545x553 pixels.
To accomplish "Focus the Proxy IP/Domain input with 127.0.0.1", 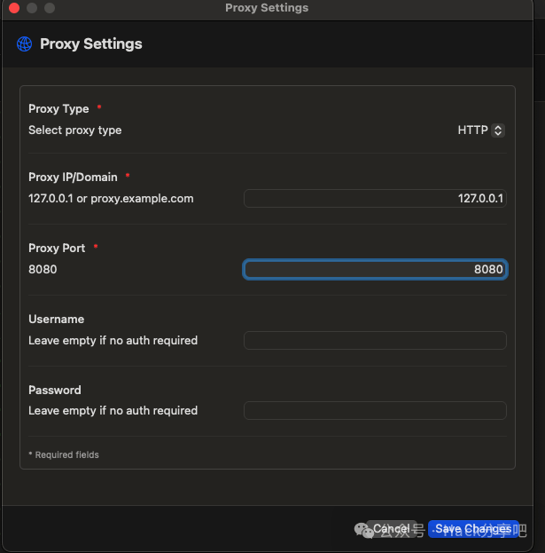I will [375, 199].
